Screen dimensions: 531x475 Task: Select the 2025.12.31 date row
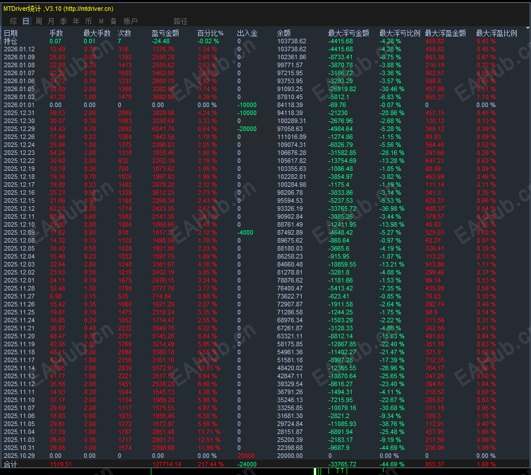[x=19, y=113]
